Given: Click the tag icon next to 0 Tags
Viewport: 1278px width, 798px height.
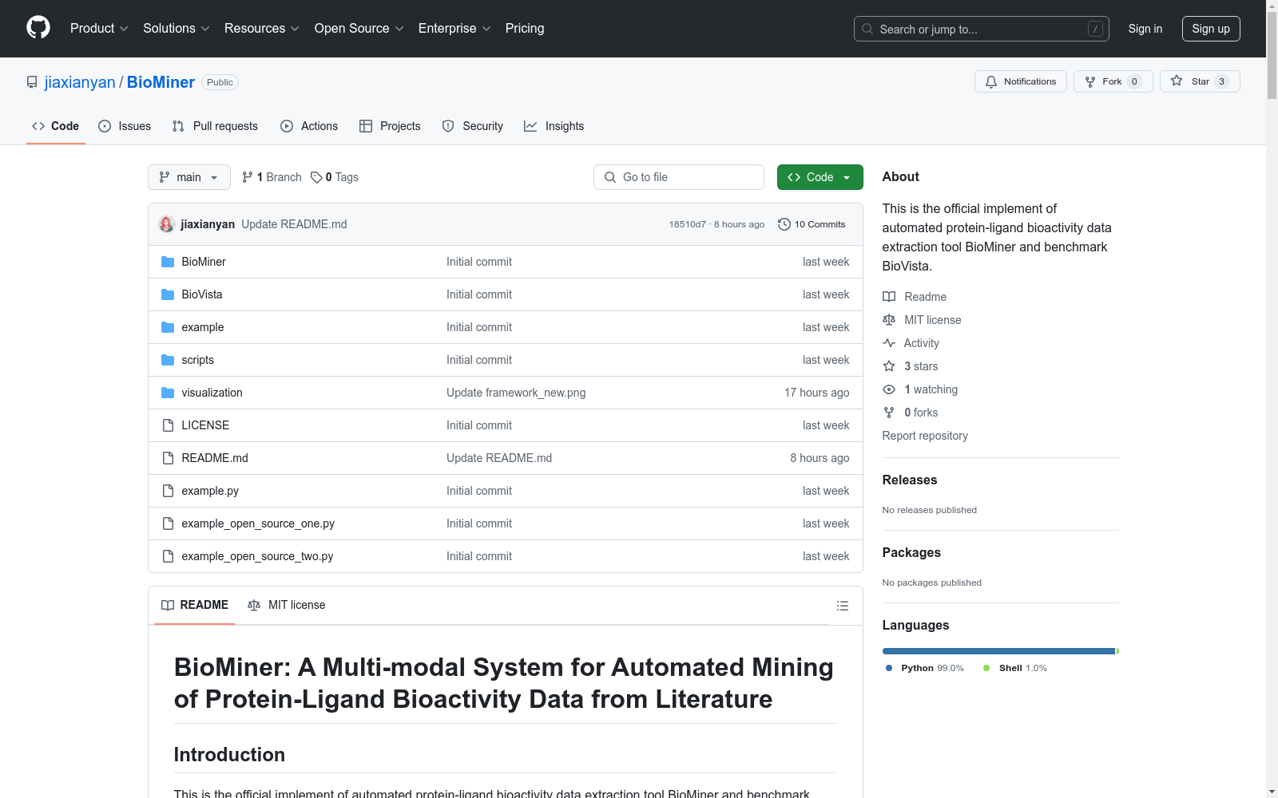Looking at the screenshot, I should coord(316,177).
